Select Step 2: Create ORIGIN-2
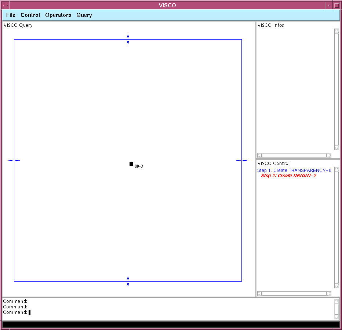Screen dimensions: 342x330 tap(288, 176)
